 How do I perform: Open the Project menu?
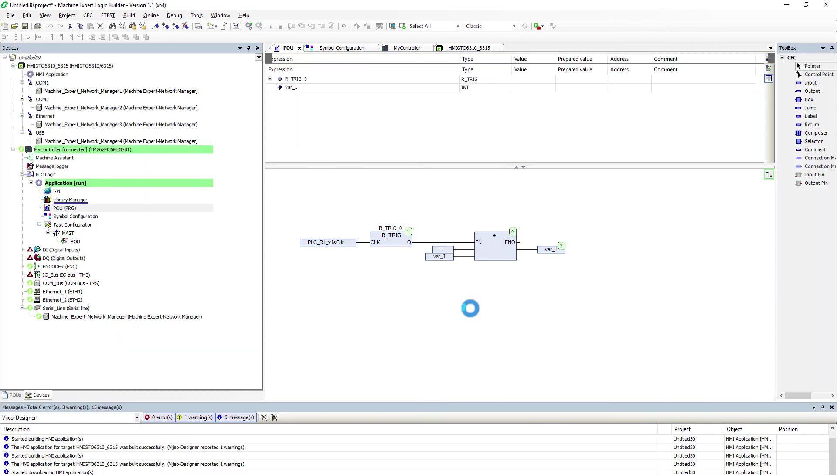click(x=67, y=15)
